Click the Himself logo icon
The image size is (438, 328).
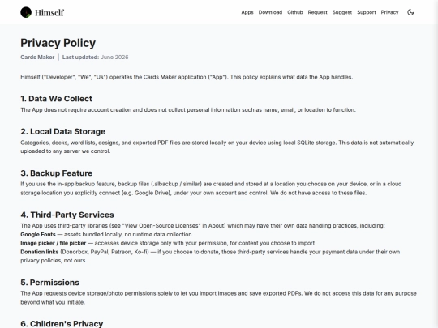point(26,12)
